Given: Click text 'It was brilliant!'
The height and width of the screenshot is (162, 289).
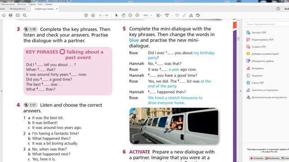Looking at the screenshot, I should (x=45, y=123).
